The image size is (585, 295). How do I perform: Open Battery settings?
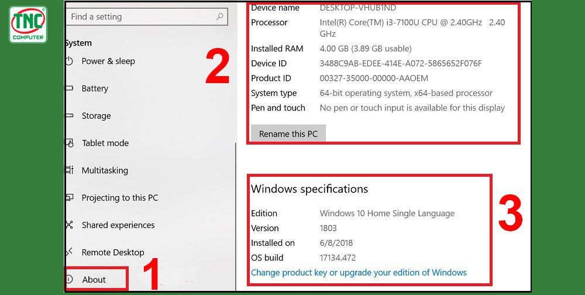click(x=95, y=88)
